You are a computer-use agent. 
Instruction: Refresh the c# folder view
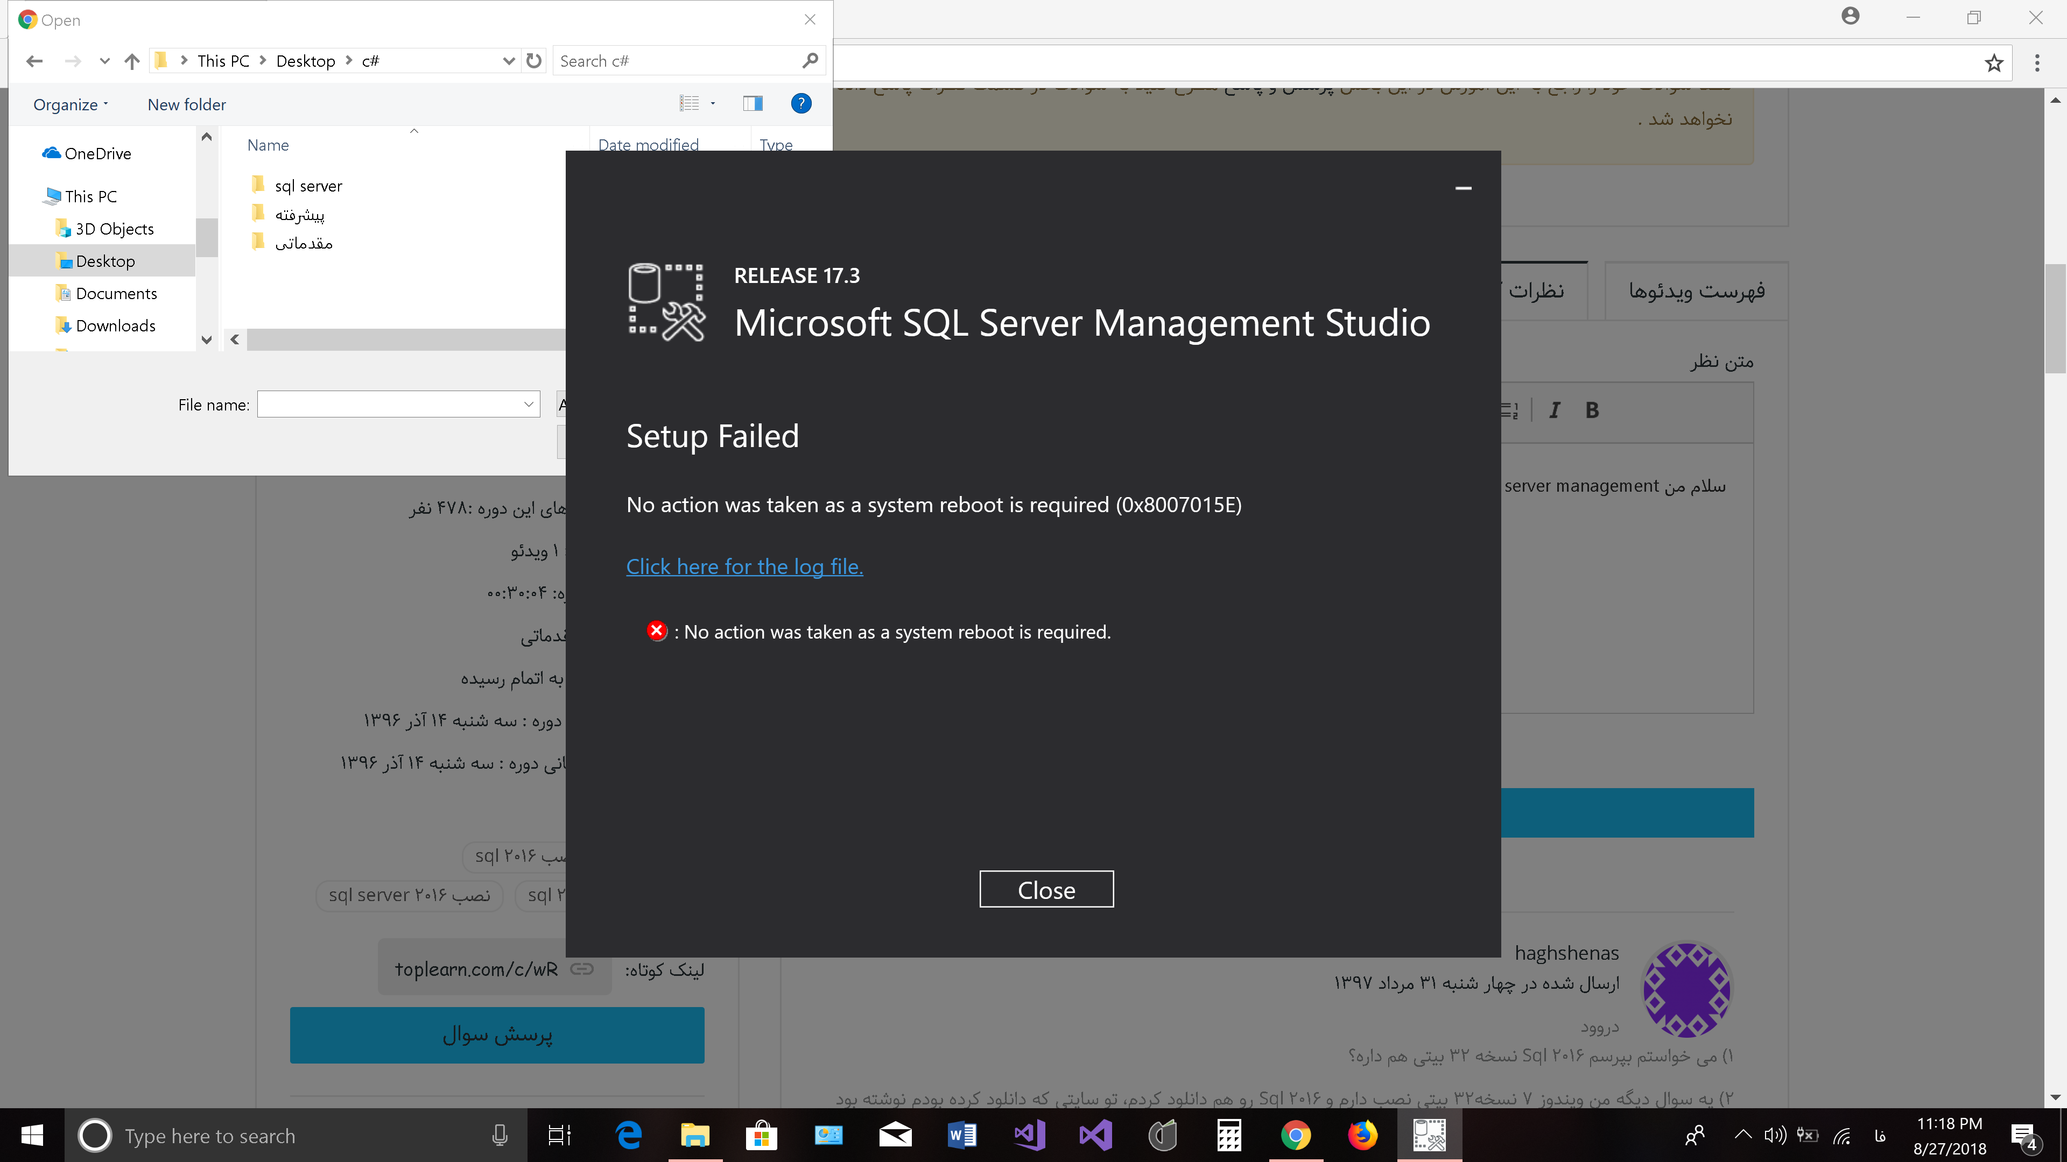point(533,61)
